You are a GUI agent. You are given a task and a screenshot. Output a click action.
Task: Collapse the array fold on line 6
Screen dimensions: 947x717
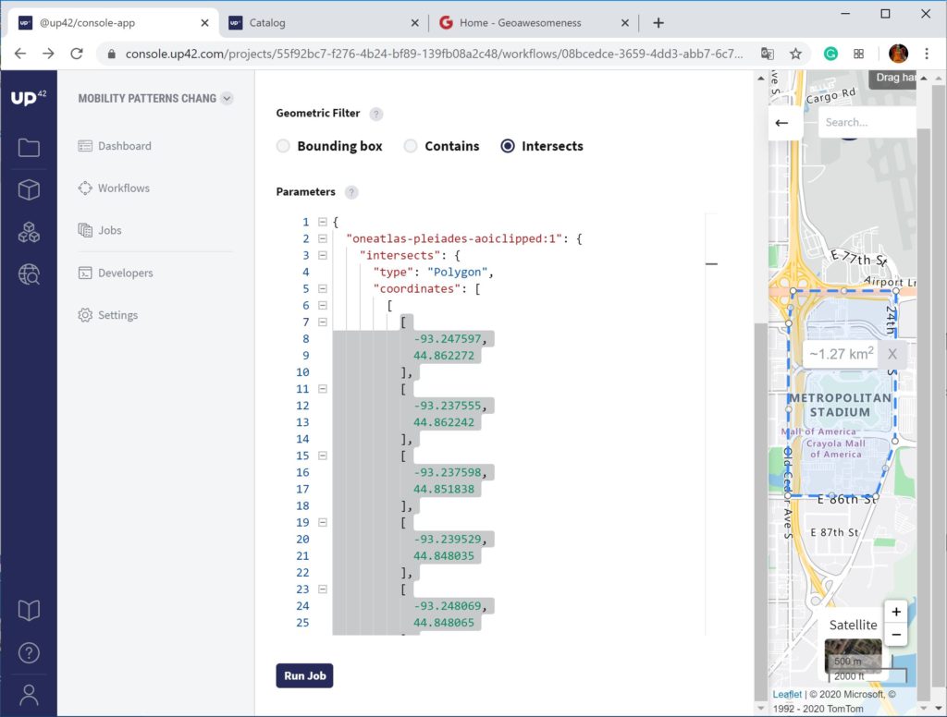click(323, 306)
